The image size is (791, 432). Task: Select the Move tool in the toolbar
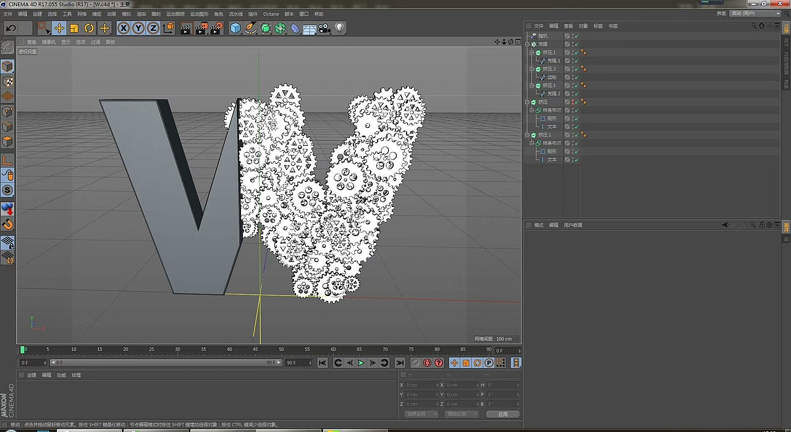click(x=59, y=28)
